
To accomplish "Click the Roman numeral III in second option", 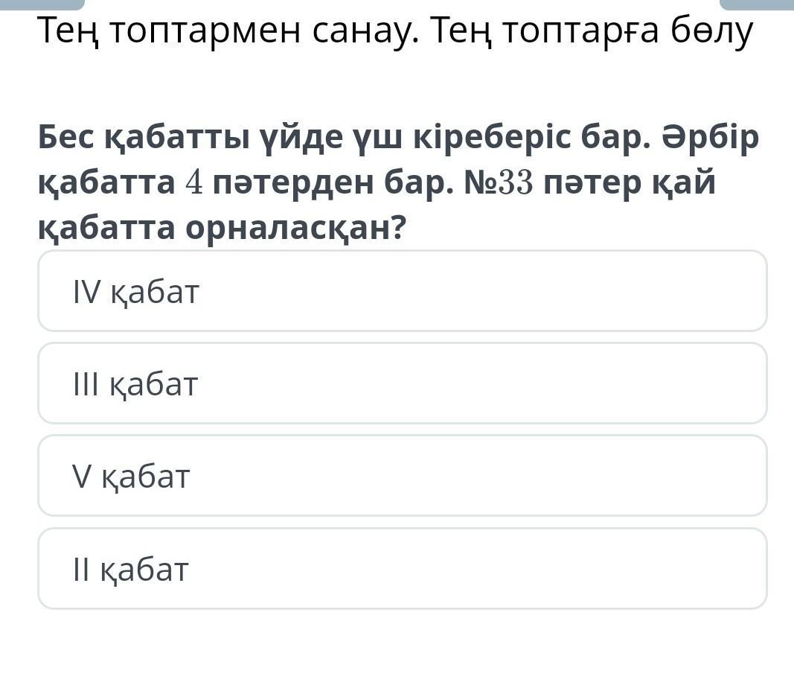I will [86, 384].
